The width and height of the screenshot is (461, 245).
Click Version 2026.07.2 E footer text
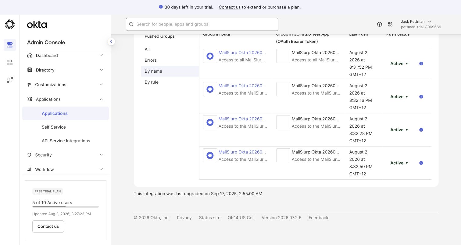[x=281, y=218]
